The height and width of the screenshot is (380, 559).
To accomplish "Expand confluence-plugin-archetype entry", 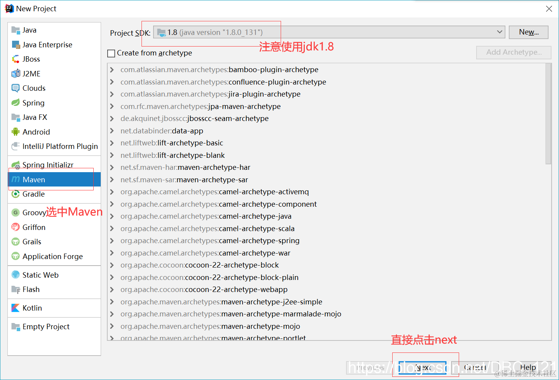I will 112,82.
